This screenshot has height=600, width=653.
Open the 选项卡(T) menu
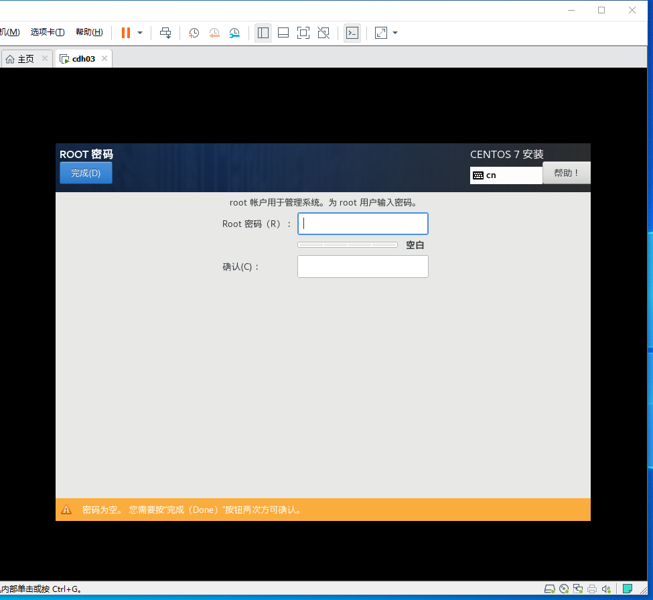(48, 32)
